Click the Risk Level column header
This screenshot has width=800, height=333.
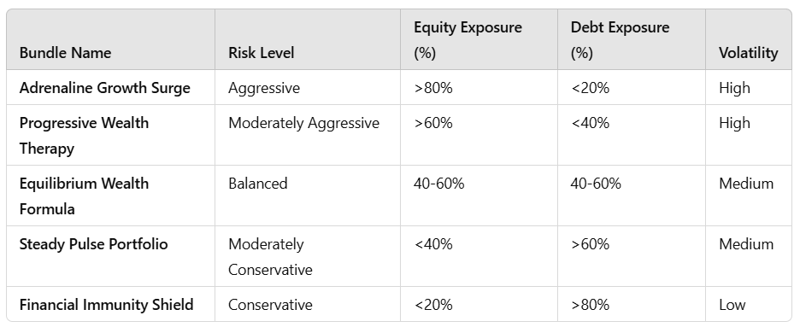pyautogui.click(x=262, y=53)
